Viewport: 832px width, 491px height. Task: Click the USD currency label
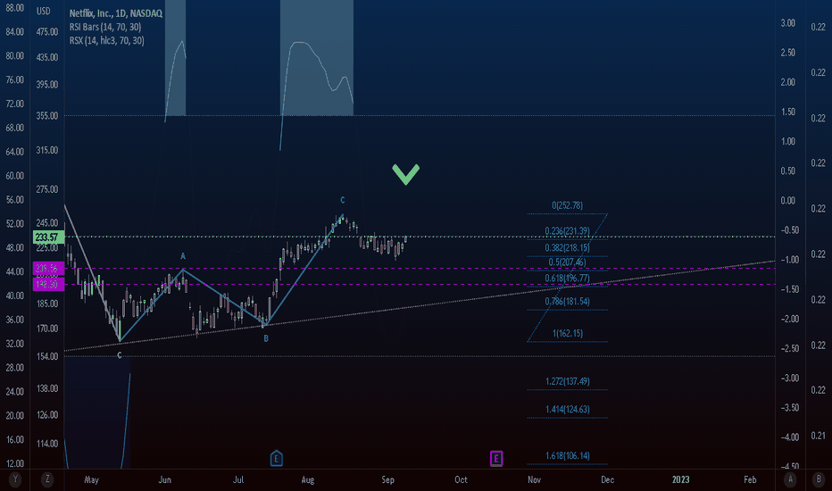point(44,11)
